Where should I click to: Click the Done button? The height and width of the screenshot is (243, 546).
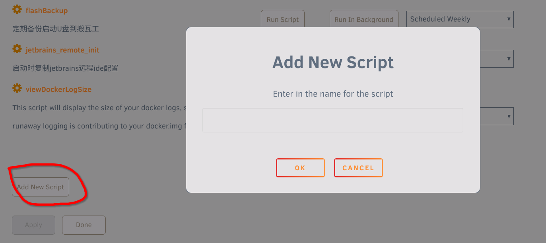[84, 225]
